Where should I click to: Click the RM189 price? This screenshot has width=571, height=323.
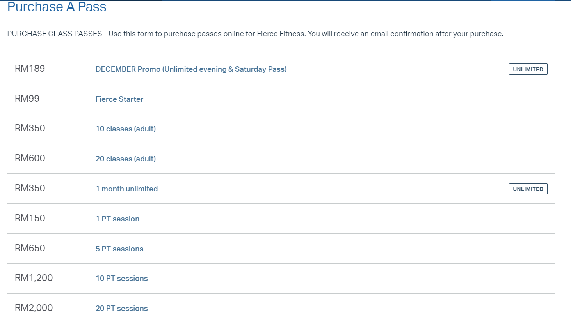pyautogui.click(x=30, y=69)
